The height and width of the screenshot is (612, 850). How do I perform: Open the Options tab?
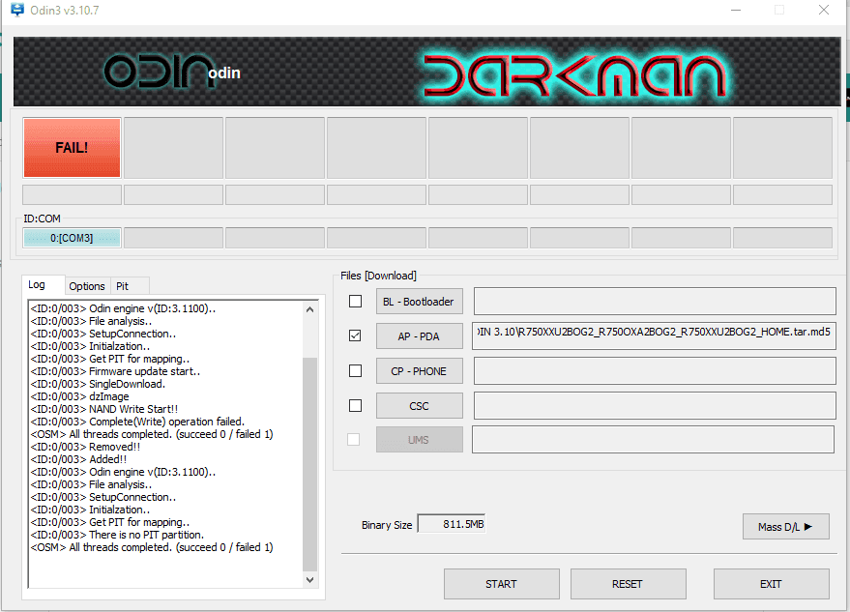[x=87, y=286]
